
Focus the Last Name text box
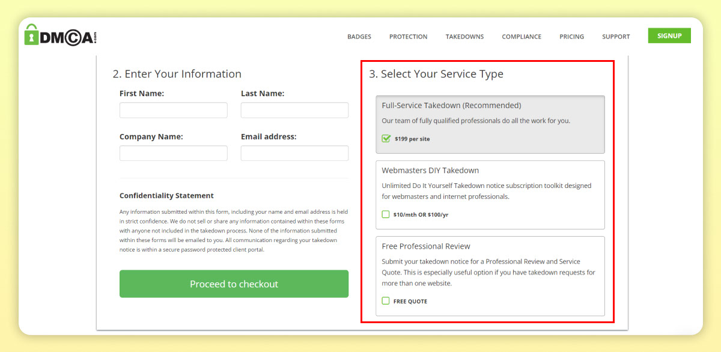tap(294, 111)
